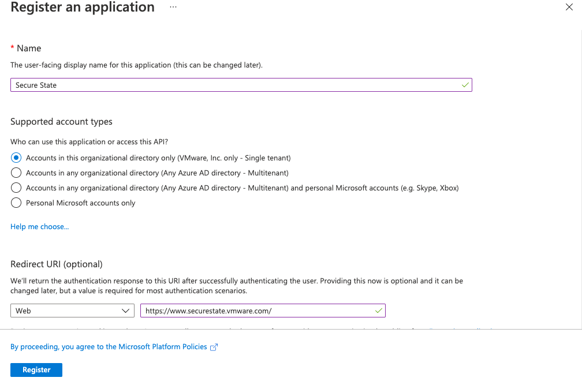Open the Help me choose link
Screen dimensions: 582x385
[x=39, y=226]
